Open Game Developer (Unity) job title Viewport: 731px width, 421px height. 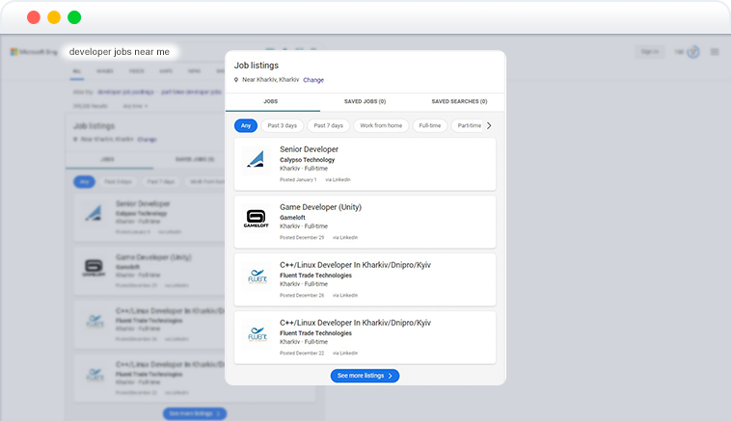(320, 207)
